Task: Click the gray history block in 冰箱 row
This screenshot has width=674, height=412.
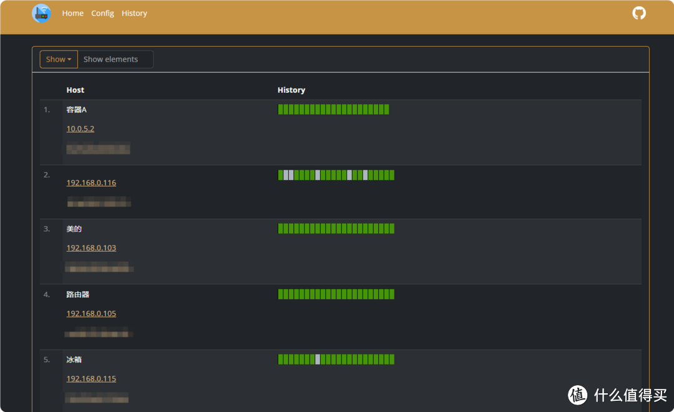Action: [318, 359]
